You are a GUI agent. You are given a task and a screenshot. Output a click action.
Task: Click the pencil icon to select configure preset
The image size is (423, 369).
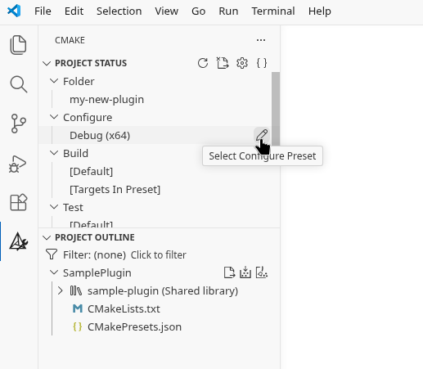tap(262, 135)
